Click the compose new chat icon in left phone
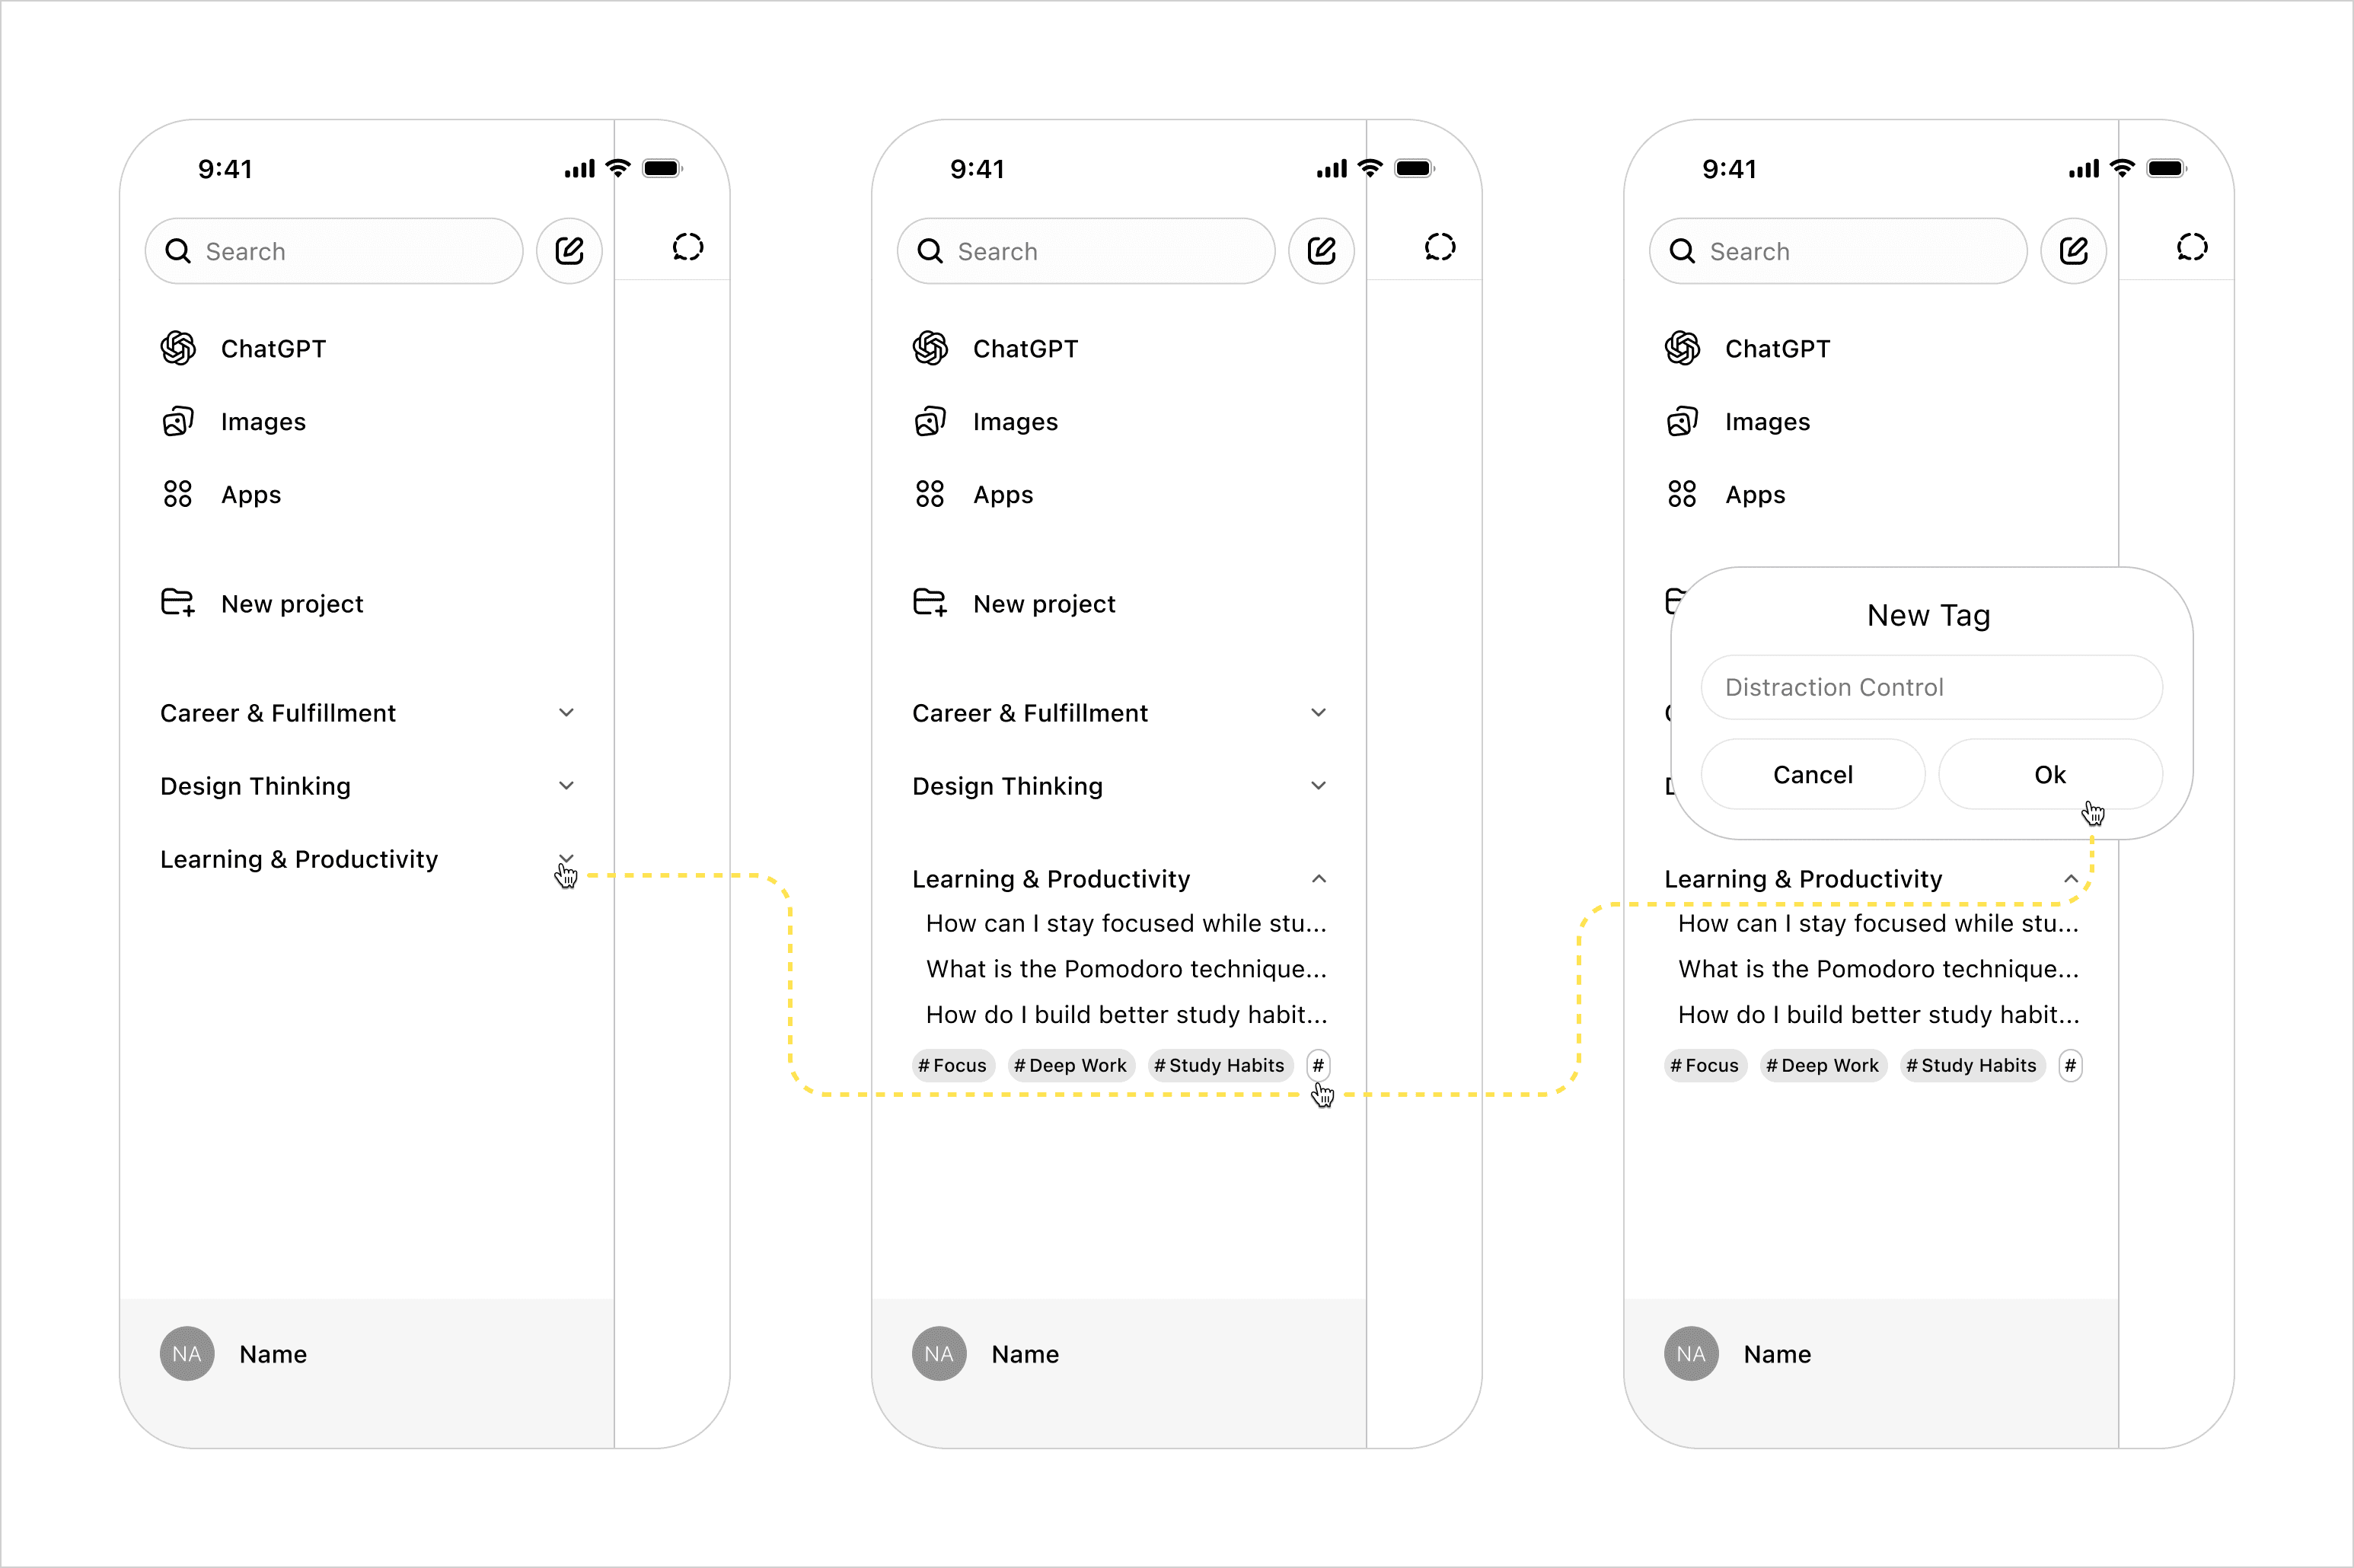This screenshot has height=1568, width=2354. tap(569, 250)
